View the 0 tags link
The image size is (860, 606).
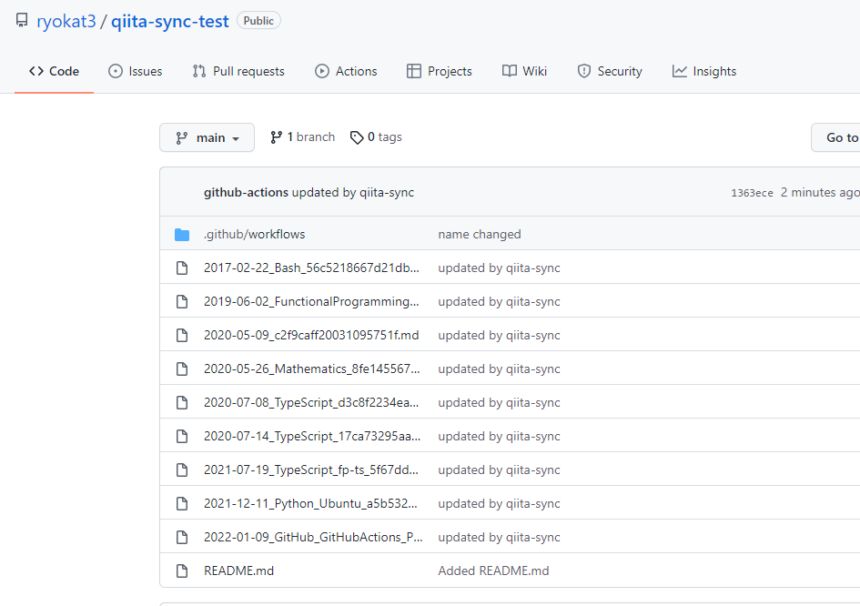376,137
